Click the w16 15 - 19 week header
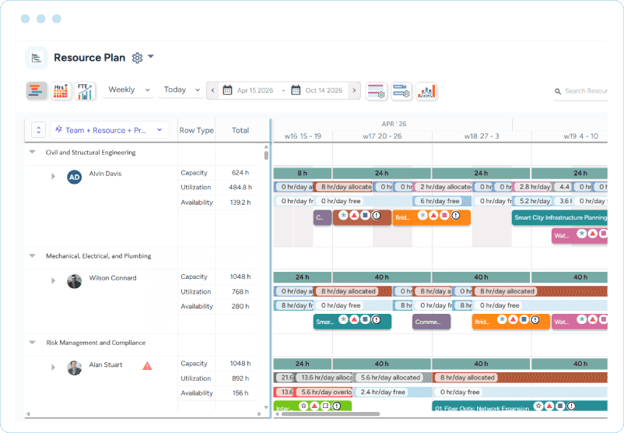 303,136
